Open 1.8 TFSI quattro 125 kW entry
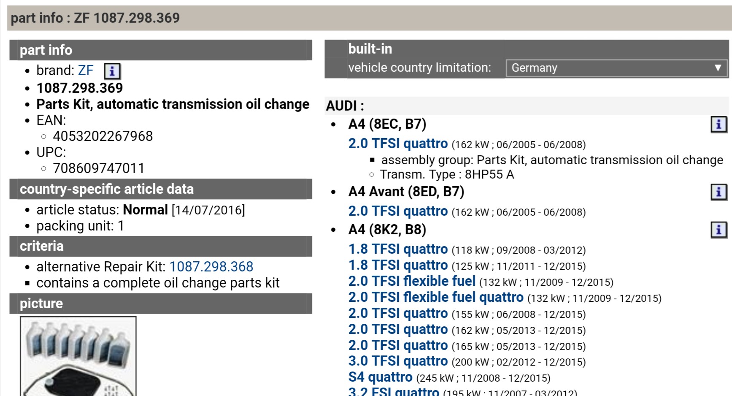 (x=397, y=266)
